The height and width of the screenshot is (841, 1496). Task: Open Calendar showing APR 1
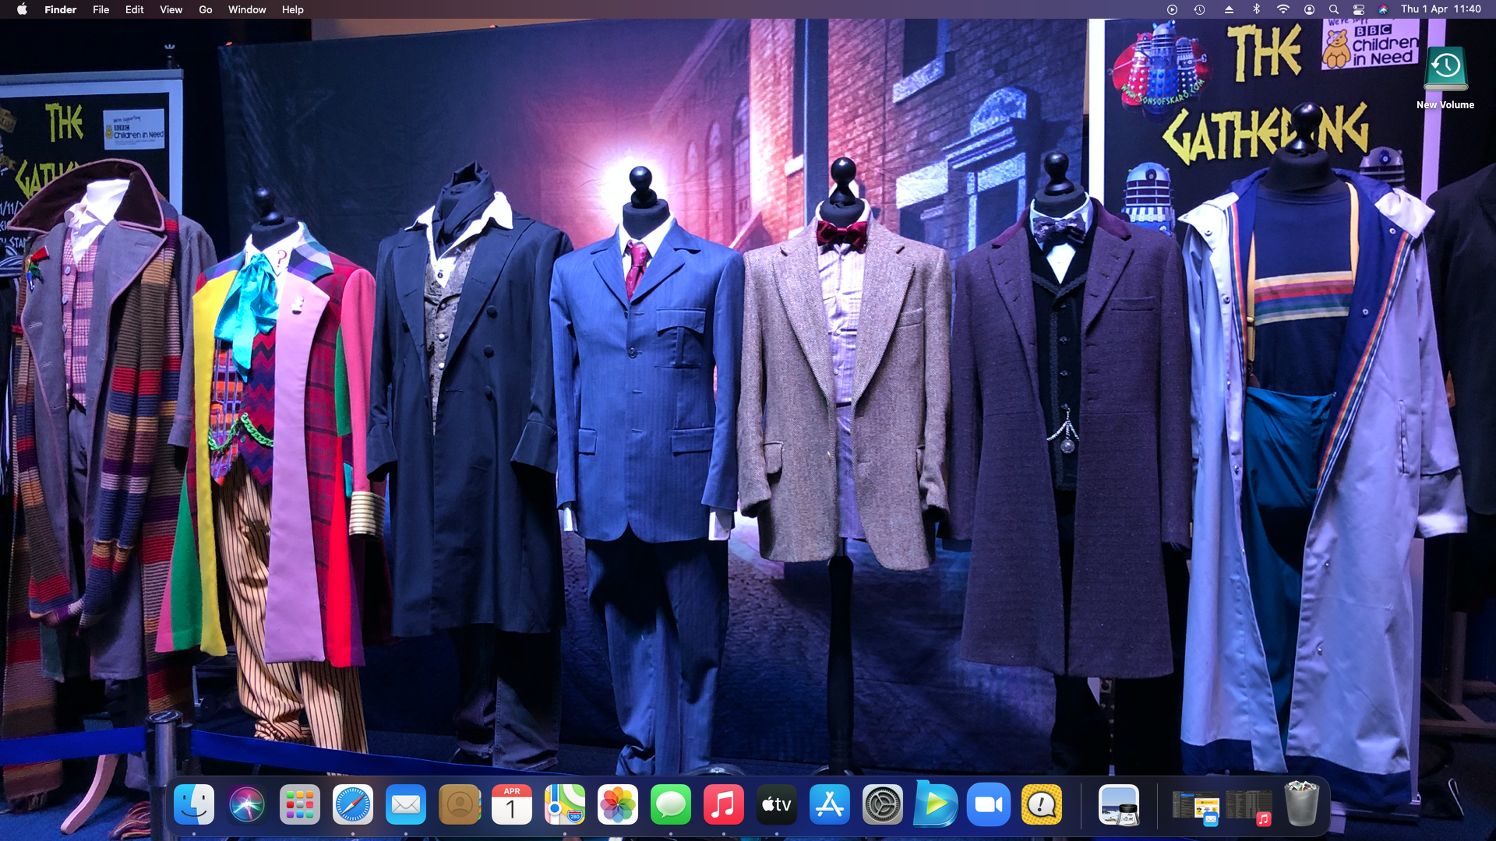pos(512,804)
